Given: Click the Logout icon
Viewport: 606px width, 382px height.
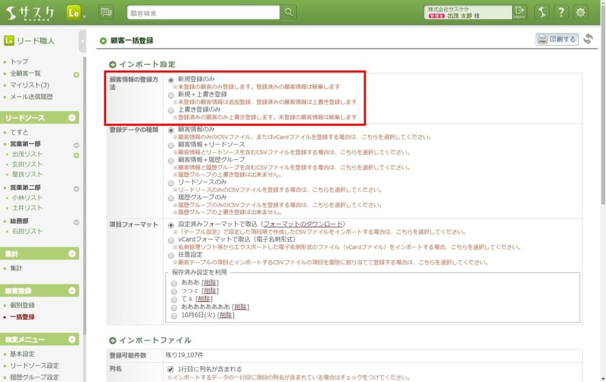Looking at the screenshot, I should click(519, 12).
